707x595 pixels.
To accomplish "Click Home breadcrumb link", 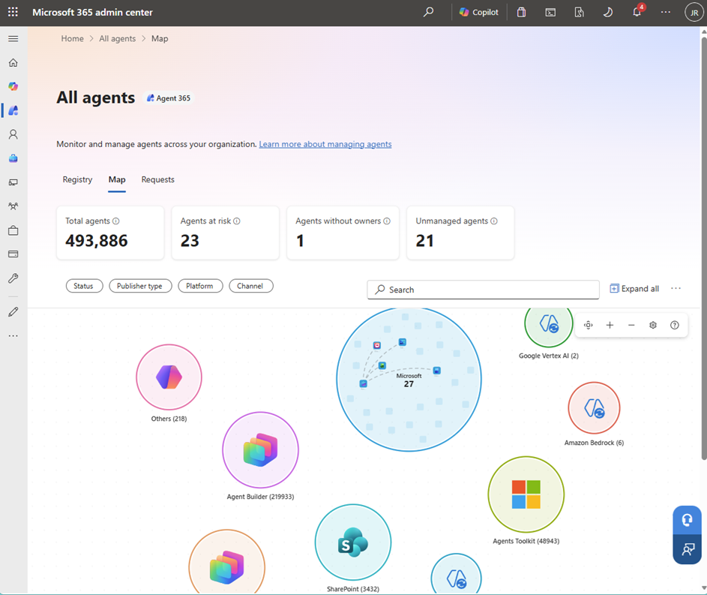I will (72, 39).
